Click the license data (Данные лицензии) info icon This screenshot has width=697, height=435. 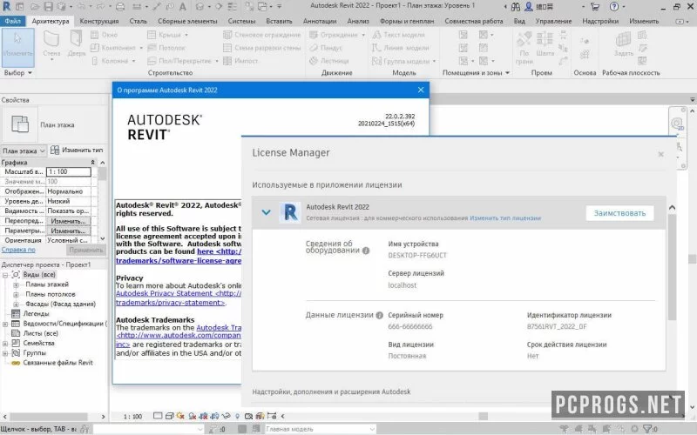tap(379, 315)
